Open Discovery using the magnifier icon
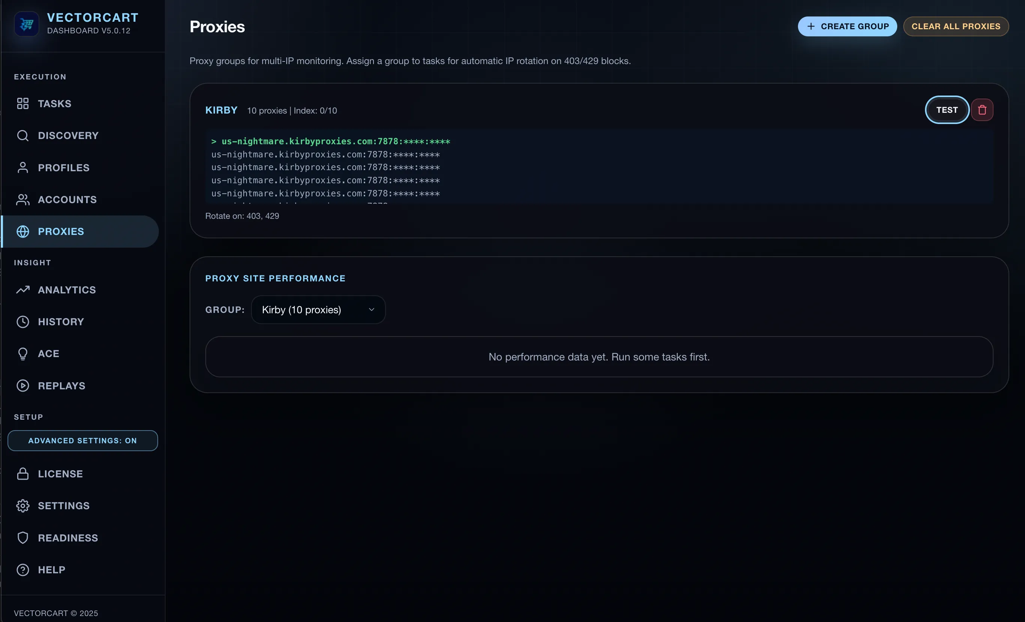Viewport: 1025px width, 622px height. [22, 135]
